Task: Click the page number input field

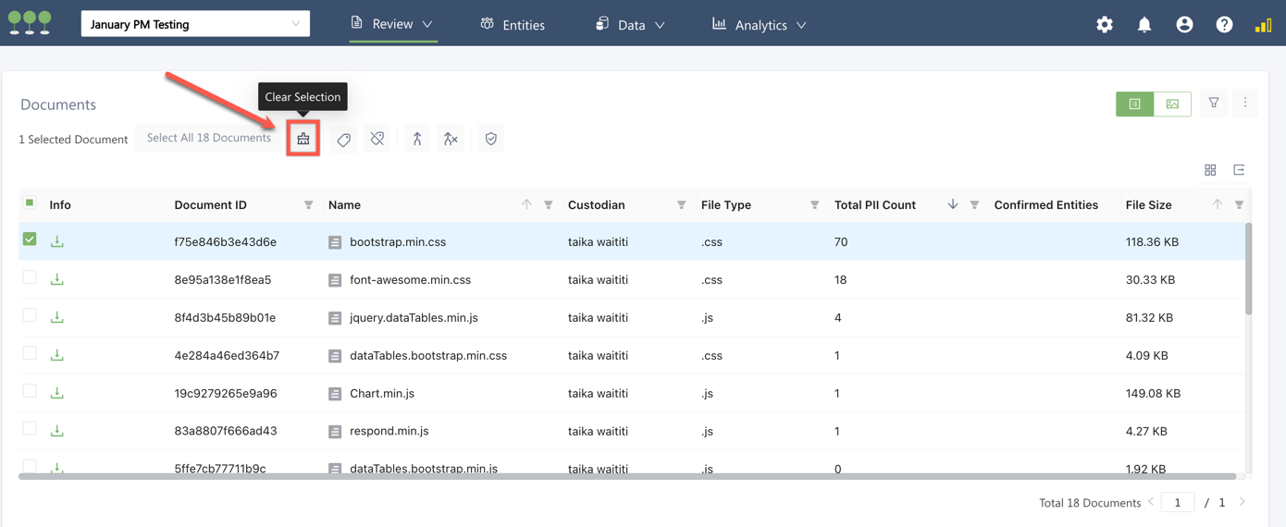Action: point(1177,503)
